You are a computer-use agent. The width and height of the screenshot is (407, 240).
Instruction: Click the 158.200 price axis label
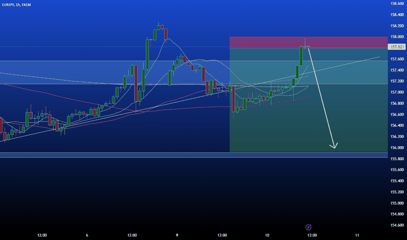(x=397, y=26)
